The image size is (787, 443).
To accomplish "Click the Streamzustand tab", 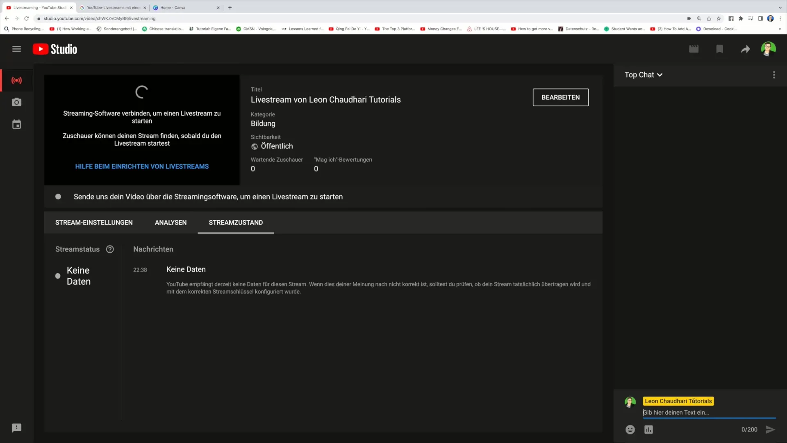I will (236, 222).
